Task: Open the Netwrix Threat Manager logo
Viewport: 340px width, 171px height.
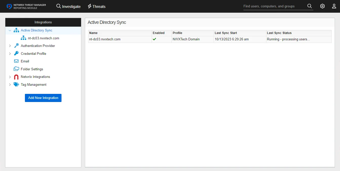Action: pos(26,6)
